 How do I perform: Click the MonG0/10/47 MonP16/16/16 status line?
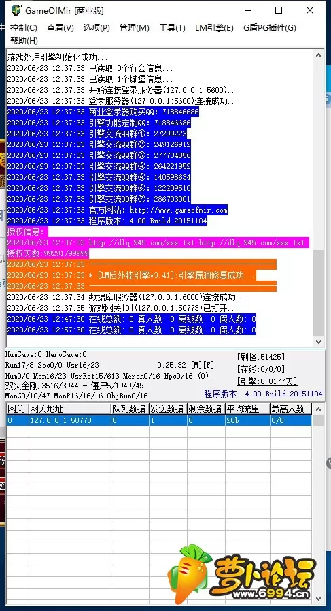tap(77, 396)
